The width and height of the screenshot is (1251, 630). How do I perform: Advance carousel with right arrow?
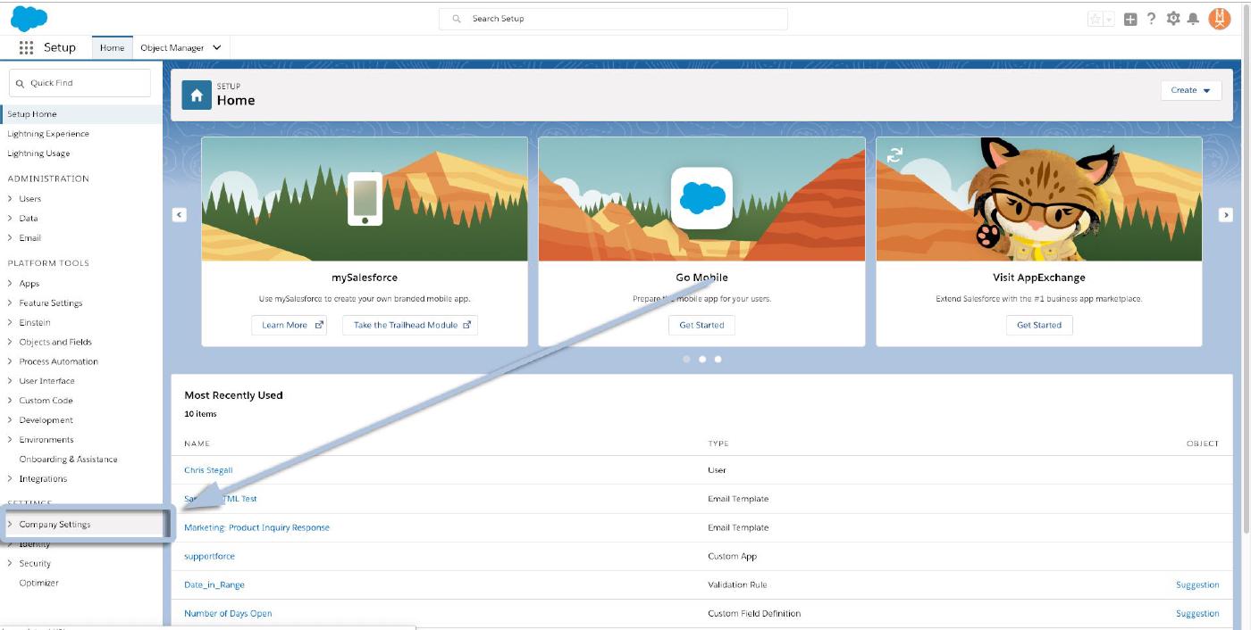point(1225,215)
